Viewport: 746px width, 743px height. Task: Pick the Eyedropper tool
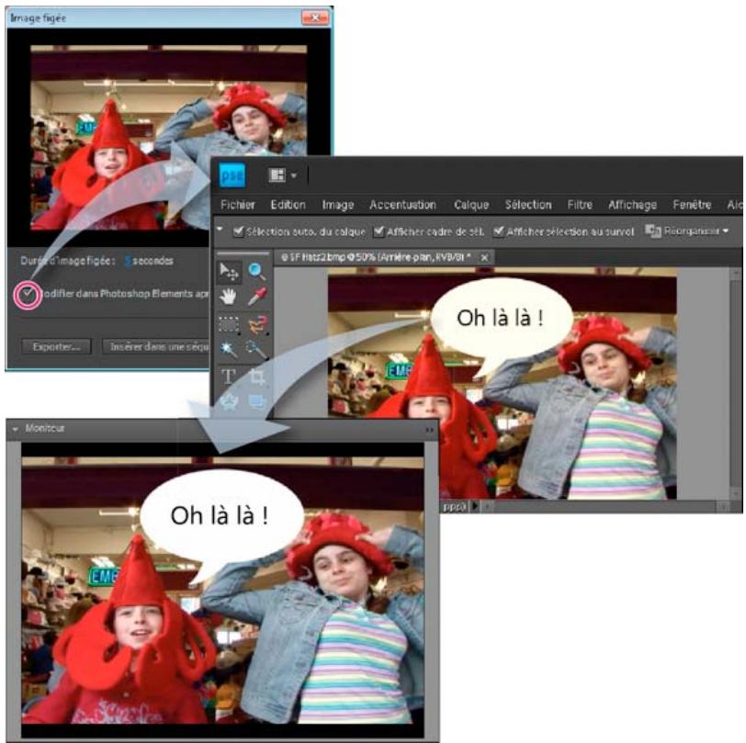click(x=255, y=297)
